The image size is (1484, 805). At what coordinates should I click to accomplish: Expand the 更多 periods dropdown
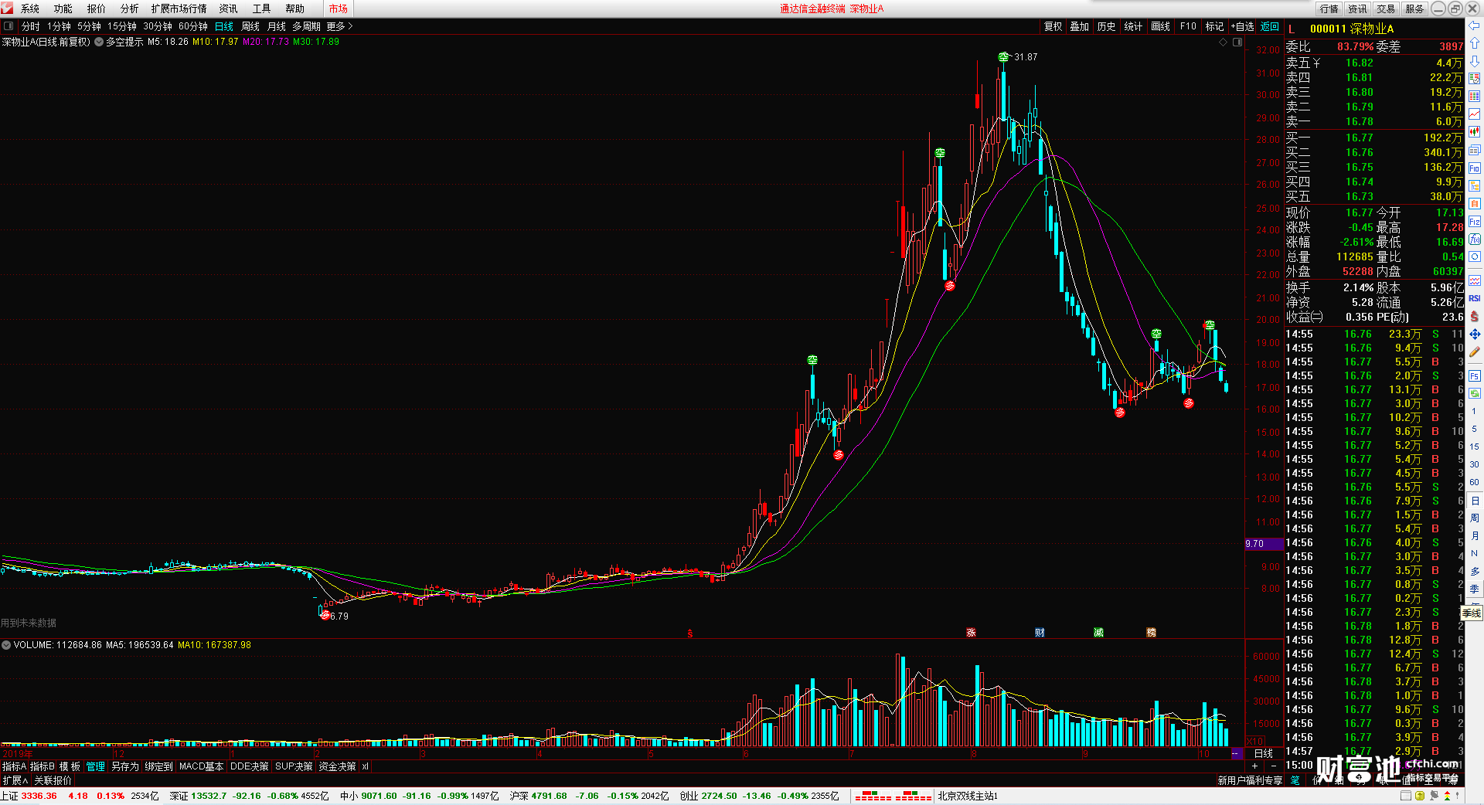[x=339, y=26]
